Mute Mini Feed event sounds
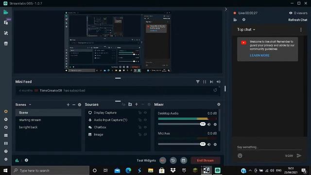This screenshot has width=311, height=175. [x=218, y=82]
